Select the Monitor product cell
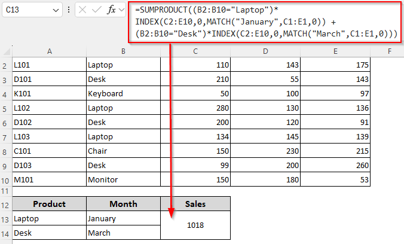 (x=124, y=179)
